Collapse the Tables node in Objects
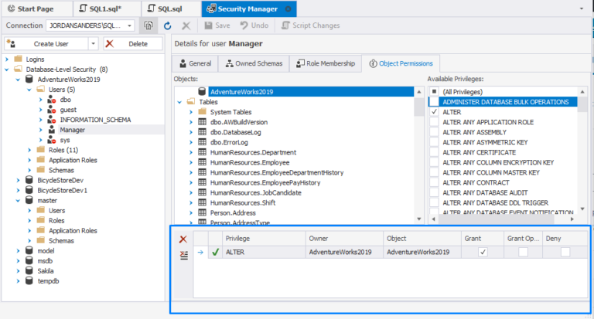The image size is (594, 319). click(x=179, y=102)
